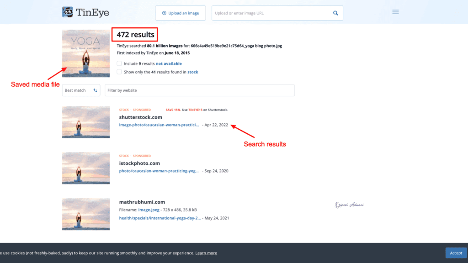The image size is (468, 263).
Task: Open the stock results link
Action: (x=192, y=72)
